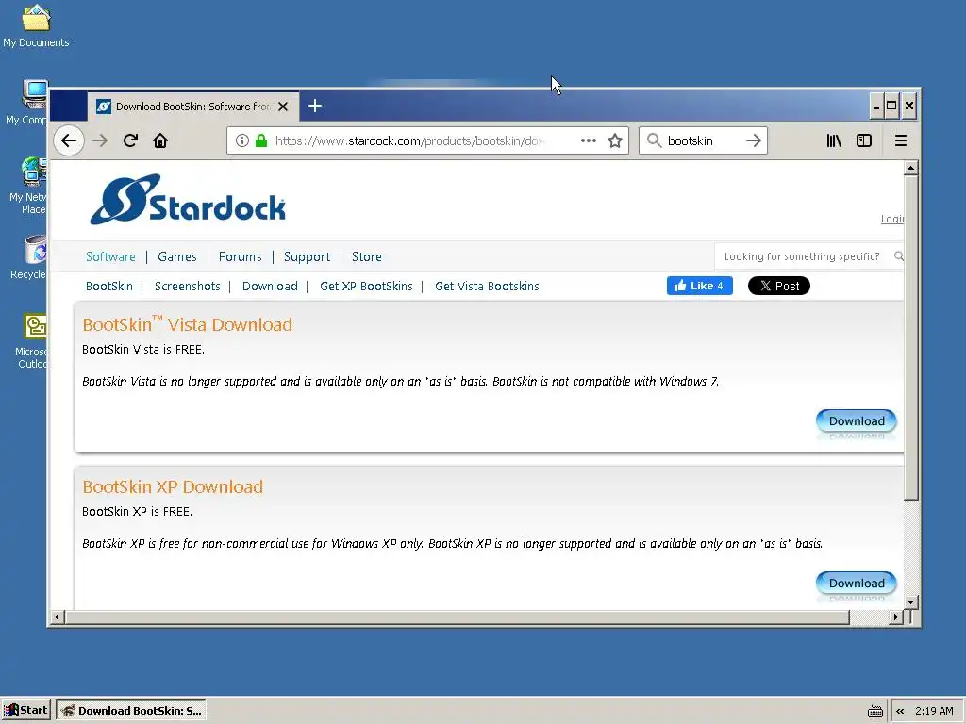Download BootSkin Vista
Image resolution: width=966 pixels, height=724 pixels.
(856, 421)
